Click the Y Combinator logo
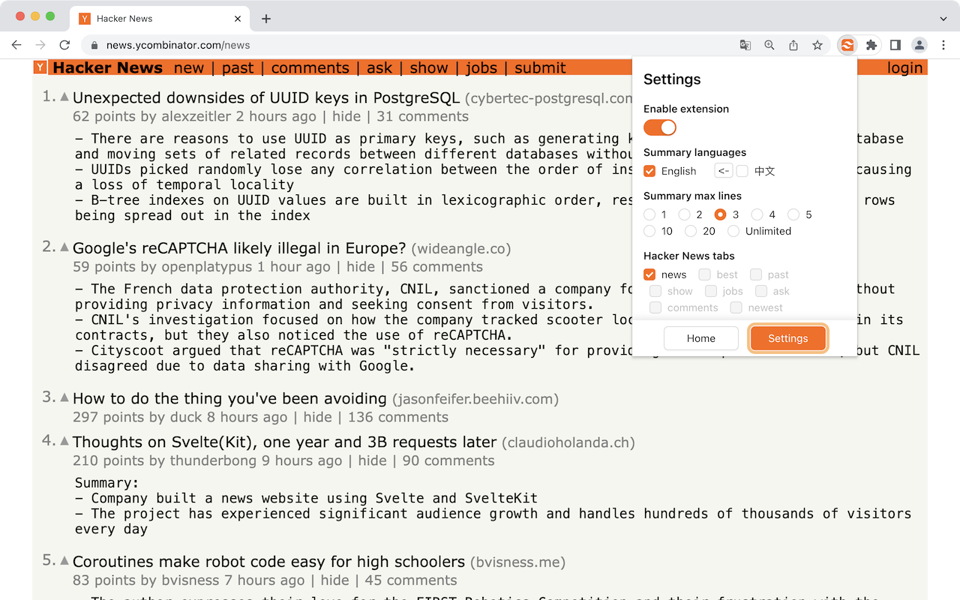 point(40,67)
